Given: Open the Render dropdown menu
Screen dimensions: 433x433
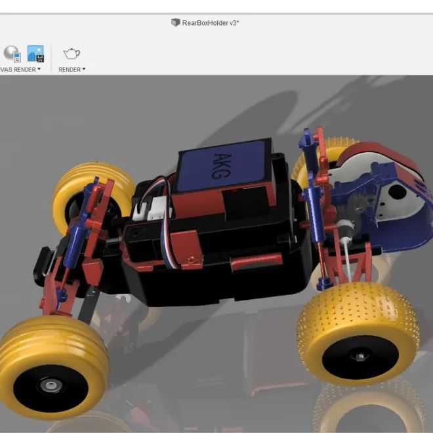Looking at the screenshot, I should pos(72,70).
